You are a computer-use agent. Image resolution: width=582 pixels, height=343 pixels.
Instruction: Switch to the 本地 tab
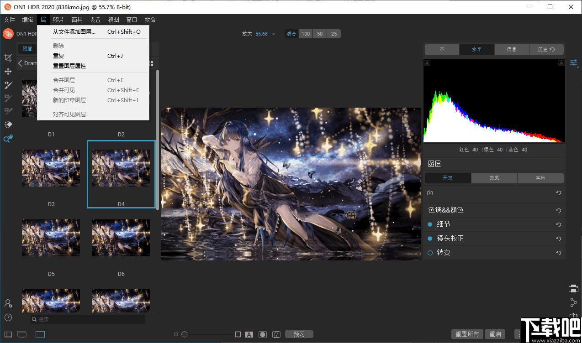540,178
